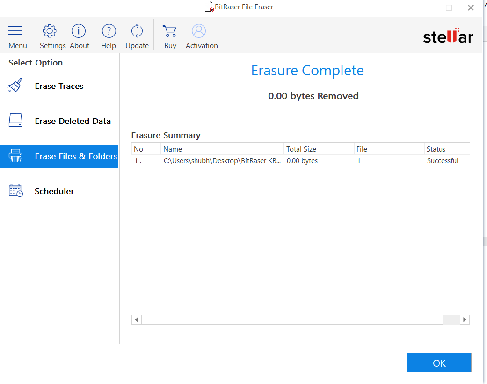487x384 pixels.
Task: Click the Buy shopping cart icon
Action: [x=170, y=31]
